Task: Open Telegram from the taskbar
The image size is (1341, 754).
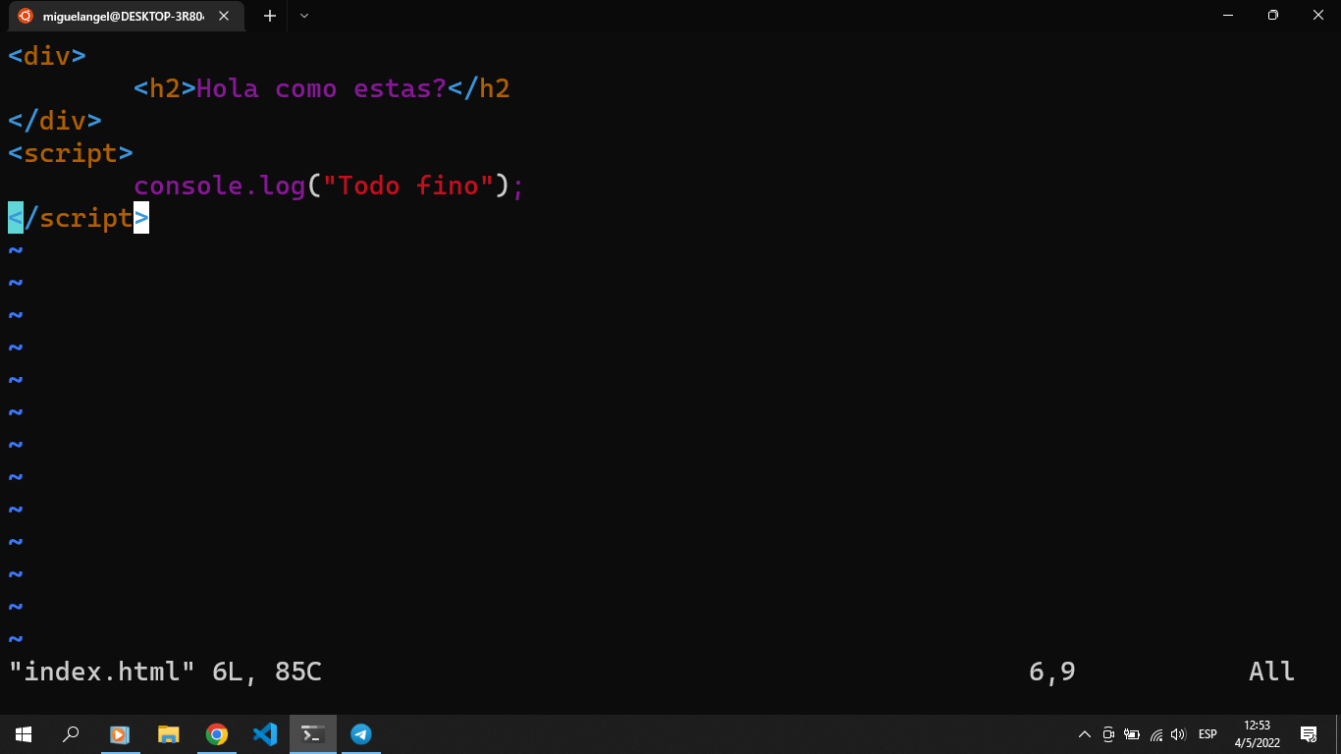Action: (360, 733)
